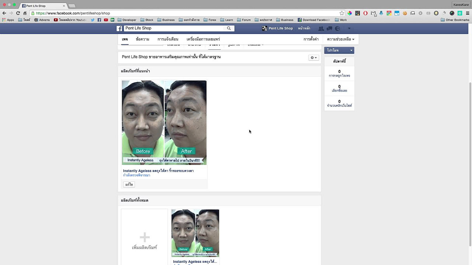Open Facebook messages icon
472x265 pixels.
pyautogui.click(x=329, y=28)
